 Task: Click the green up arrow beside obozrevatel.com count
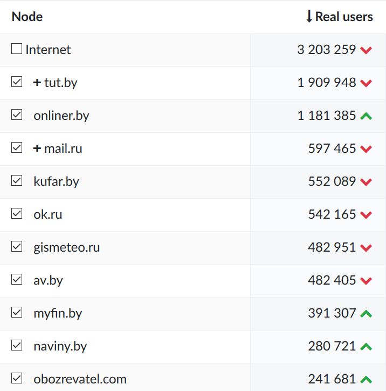[x=366, y=379]
